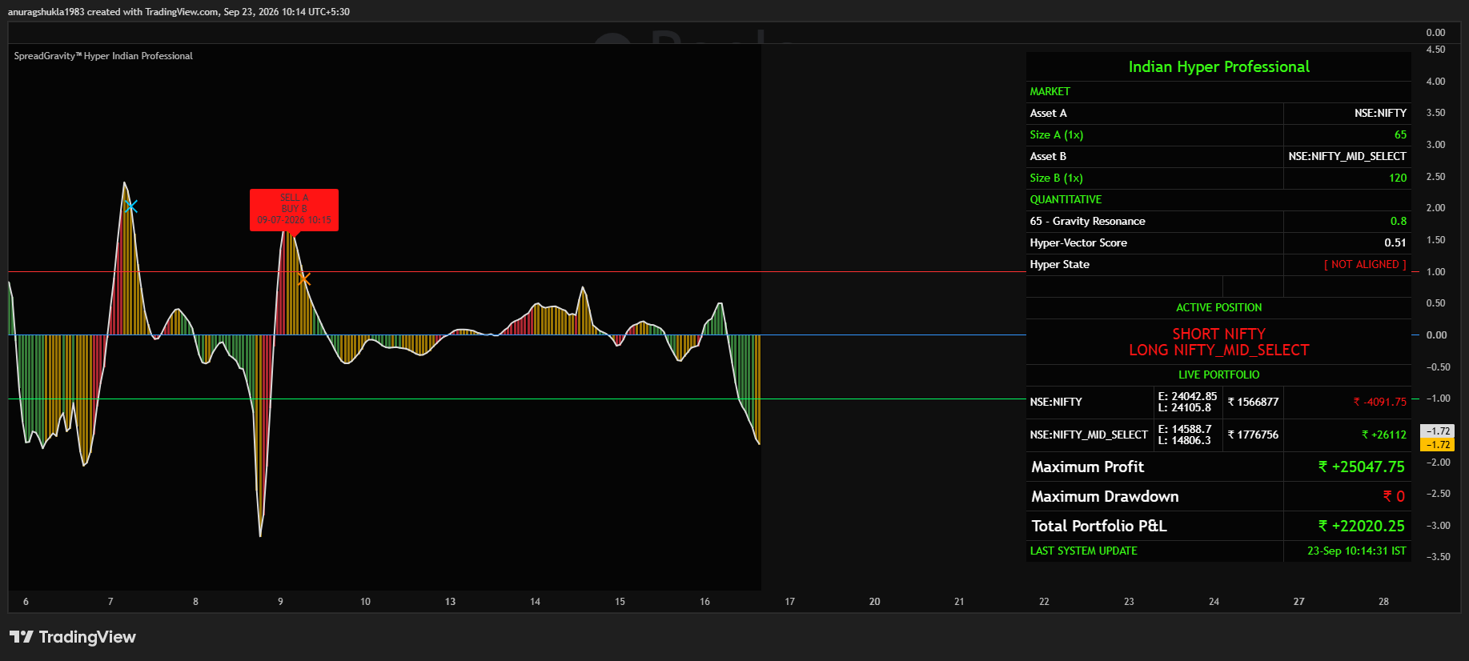
Task: Click the NSE:NIFTY portfolio row label
Action: (1056, 403)
